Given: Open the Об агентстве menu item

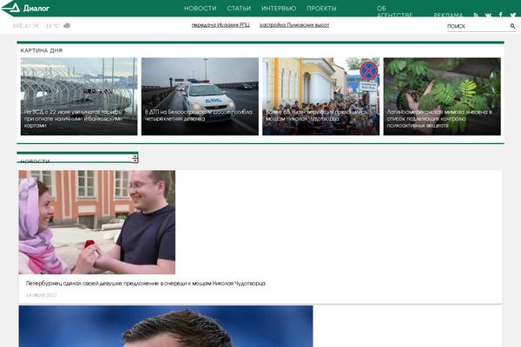Looking at the screenshot, I should (x=395, y=11).
